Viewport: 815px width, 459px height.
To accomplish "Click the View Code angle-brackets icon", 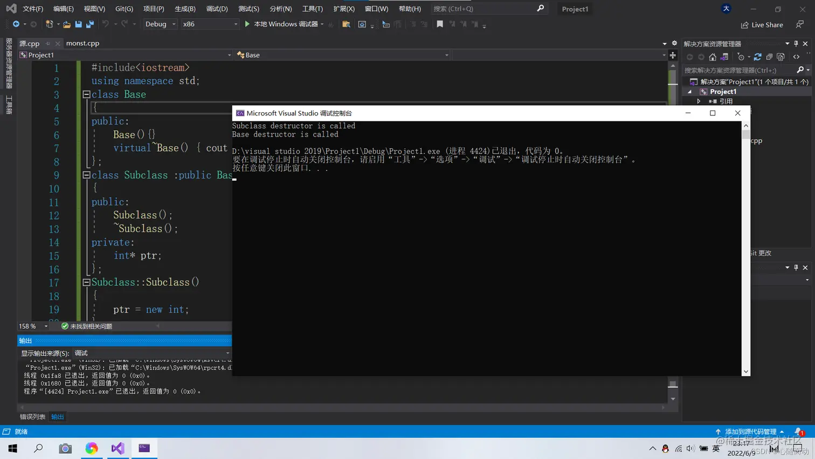I will pos(796,57).
